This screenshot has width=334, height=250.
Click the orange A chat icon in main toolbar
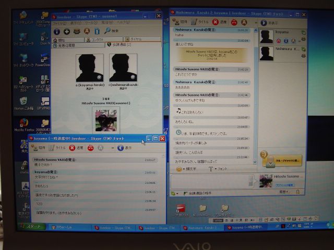coord(87,31)
